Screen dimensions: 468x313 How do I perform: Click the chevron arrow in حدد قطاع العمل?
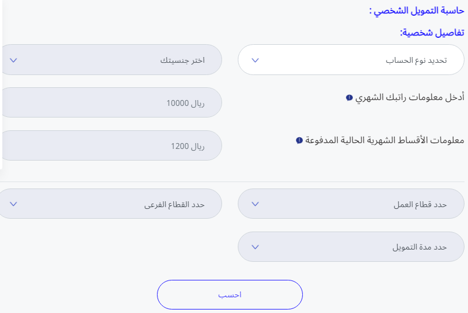tap(254, 204)
